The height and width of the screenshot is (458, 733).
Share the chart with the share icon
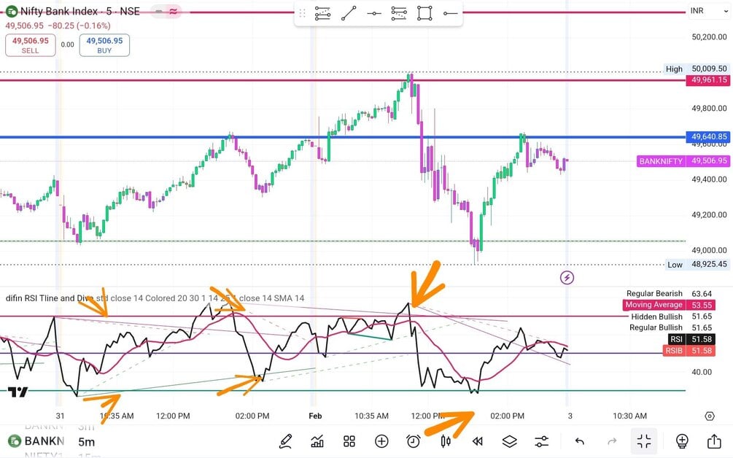coord(714,441)
